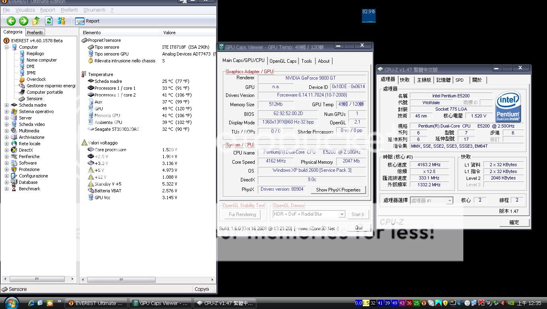
Task: Expand the Configurazione tree node
Action: [x=6, y=176]
